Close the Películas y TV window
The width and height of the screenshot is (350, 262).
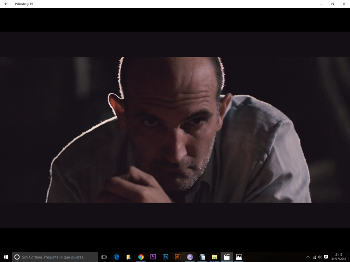344,4
